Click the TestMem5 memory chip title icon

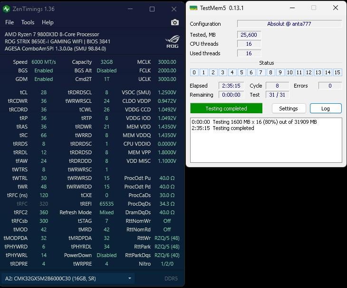point(193,8)
